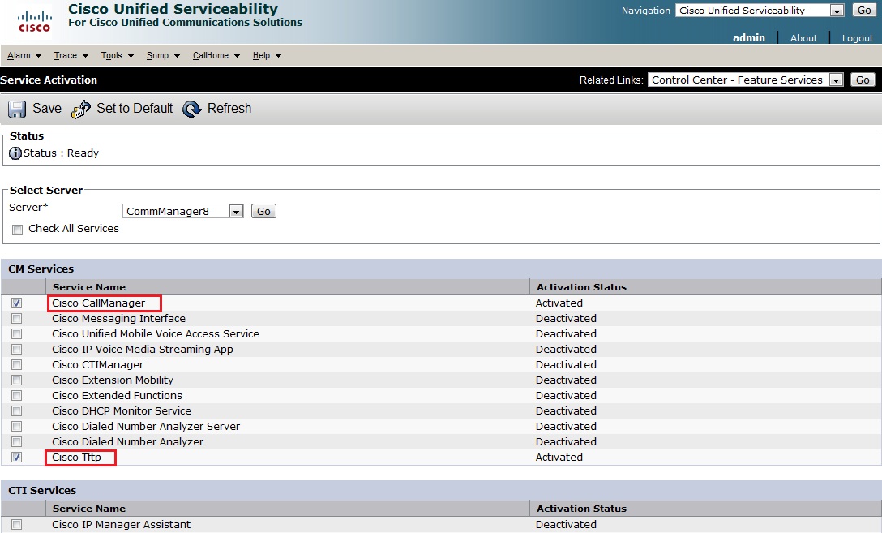The height and width of the screenshot is (533, 882).
Task: Click the Cisco CallManager service name
Action: (98, 303)
